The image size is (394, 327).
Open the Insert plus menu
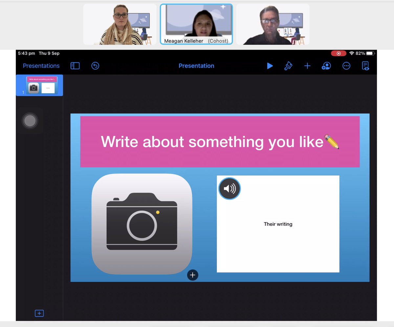click(x=307, y=66)
